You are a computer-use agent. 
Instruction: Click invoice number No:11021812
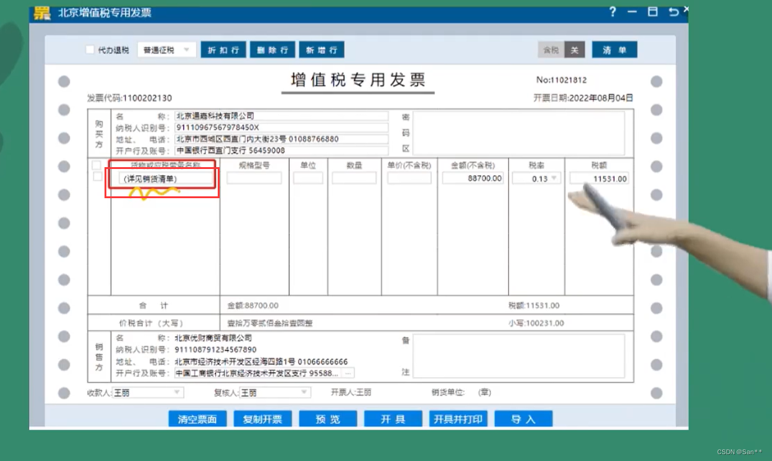562,80
